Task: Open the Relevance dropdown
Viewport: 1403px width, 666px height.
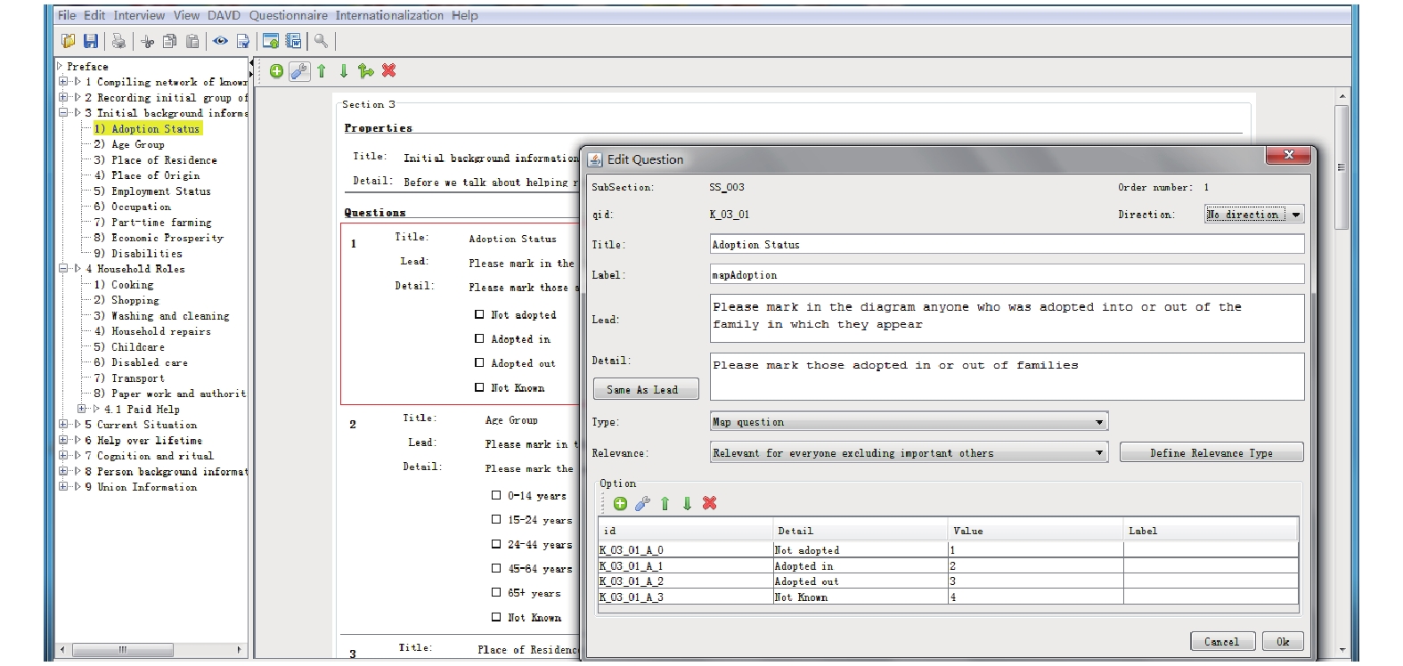Action: [909, 453]
